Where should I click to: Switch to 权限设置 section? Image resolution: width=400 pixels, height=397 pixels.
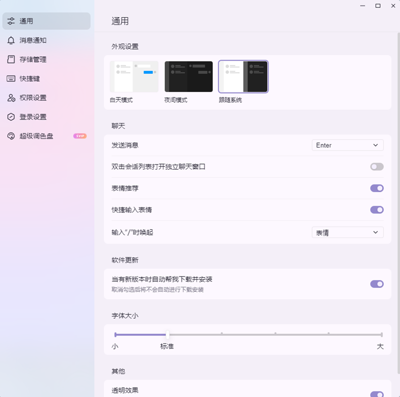(x=46, y=97)
